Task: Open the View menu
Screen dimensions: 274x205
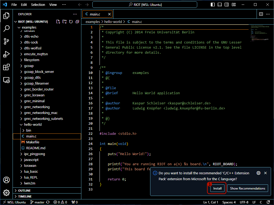Action: tap(53, 4)
